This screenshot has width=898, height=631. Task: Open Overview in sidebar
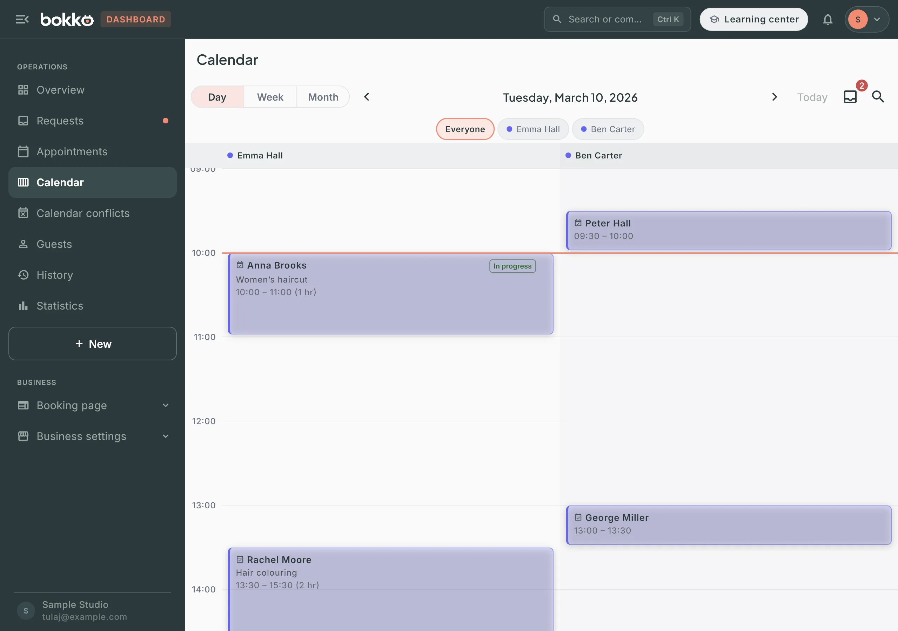(92, 90)
